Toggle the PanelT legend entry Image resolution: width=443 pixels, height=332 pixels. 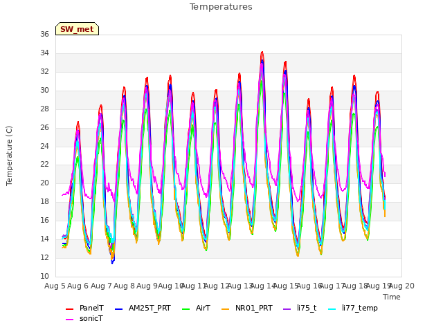coord(84,308)
